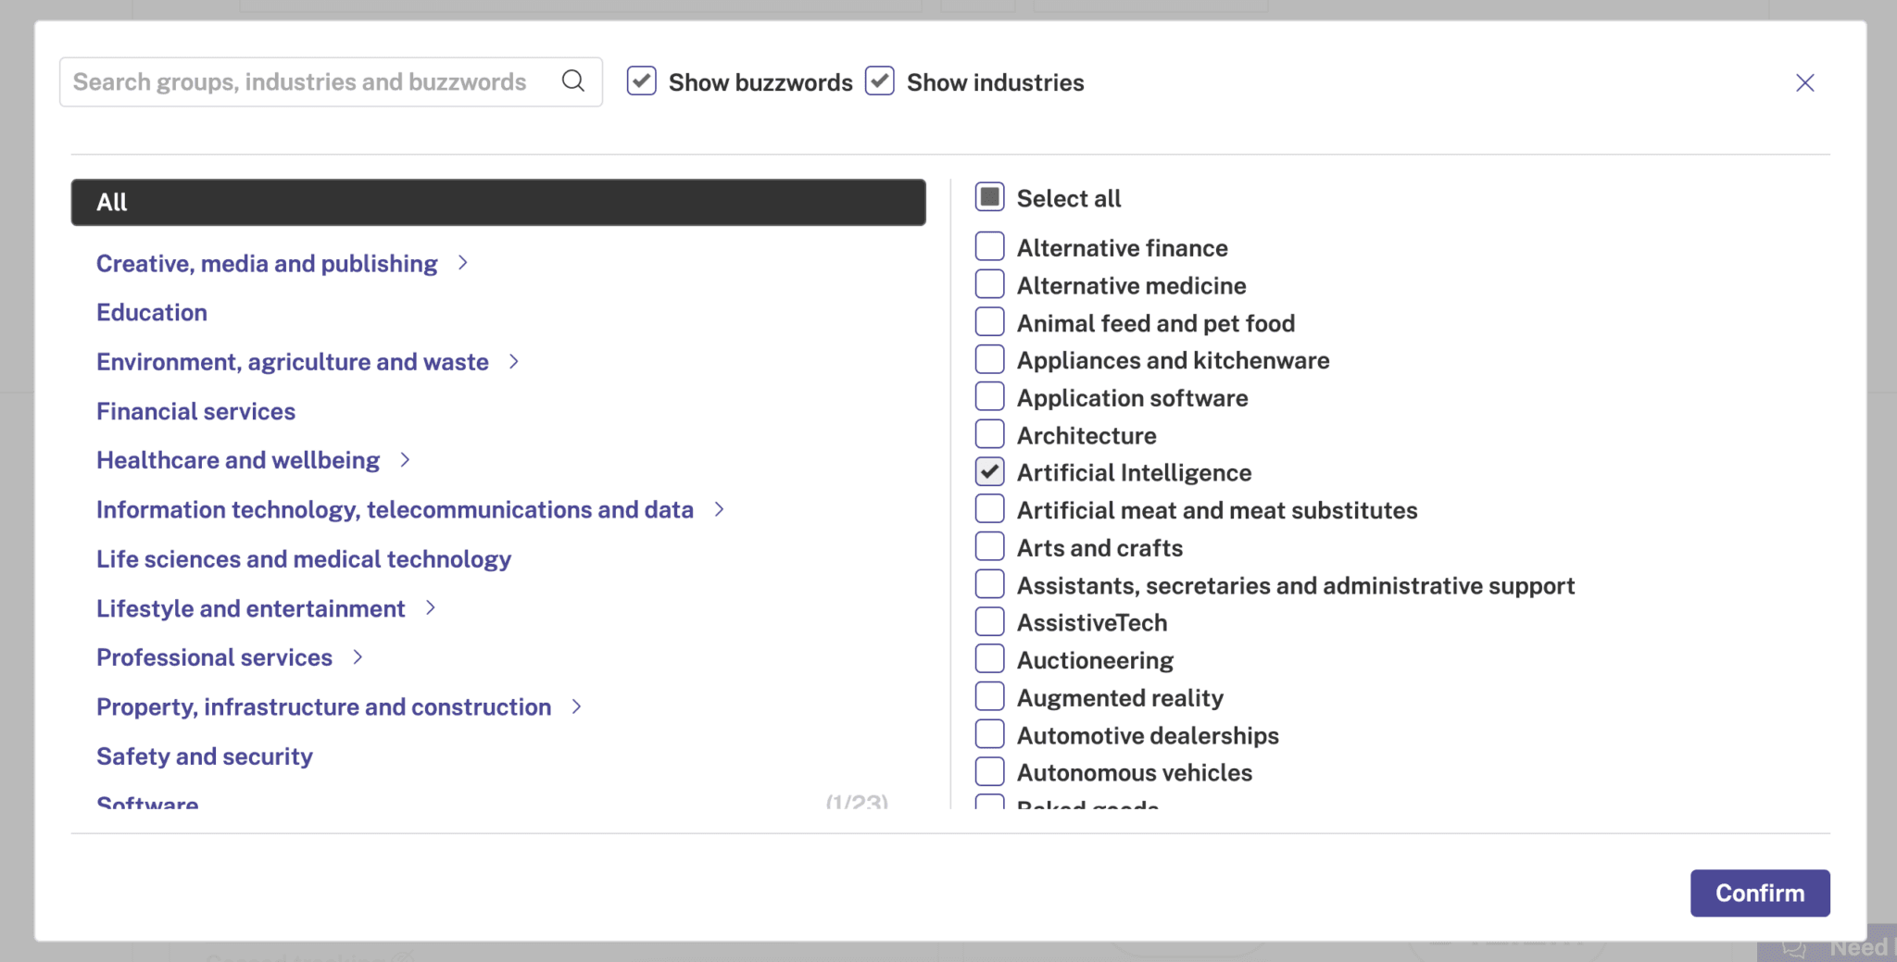This screenshot has width=1897, height=962.
Task: Expand Creative, media and publishing chevron
Action: (x=463, y=264)
